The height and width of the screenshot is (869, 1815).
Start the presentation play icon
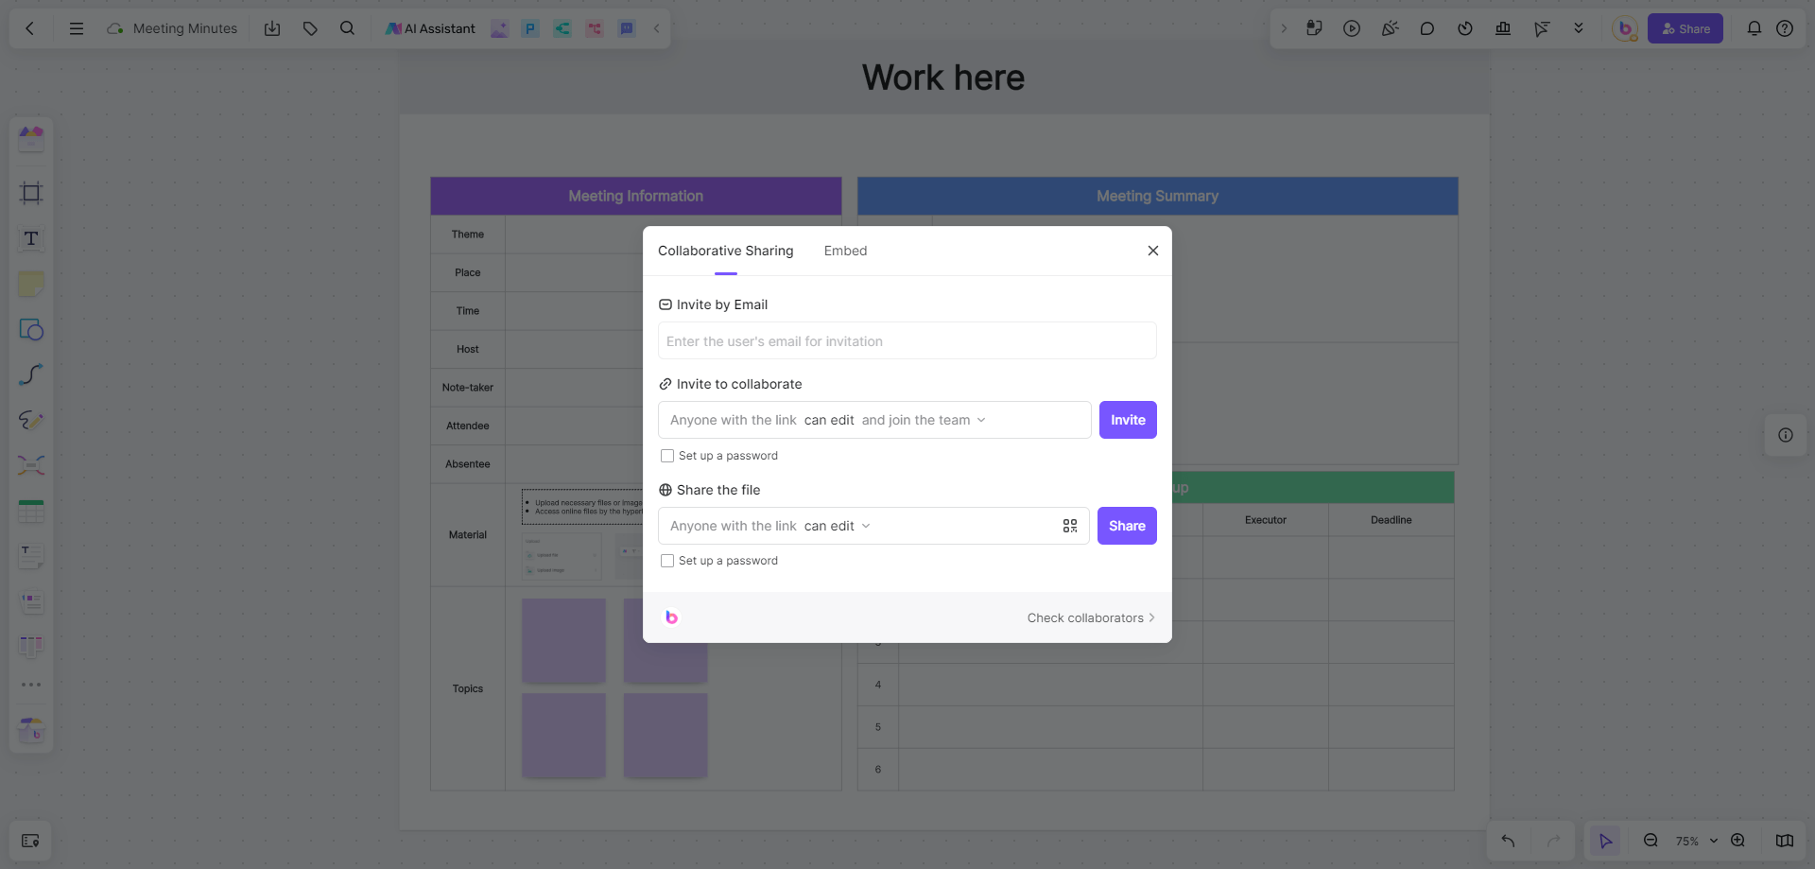(1352, 28)
